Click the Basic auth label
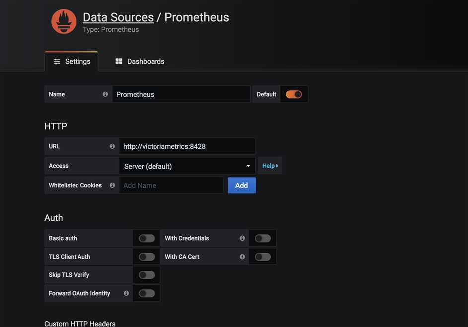This screenshot has width=468, height=327. (63, 238)
